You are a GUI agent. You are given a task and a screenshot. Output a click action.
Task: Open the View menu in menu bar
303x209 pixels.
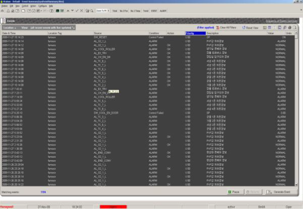[18, 6]
